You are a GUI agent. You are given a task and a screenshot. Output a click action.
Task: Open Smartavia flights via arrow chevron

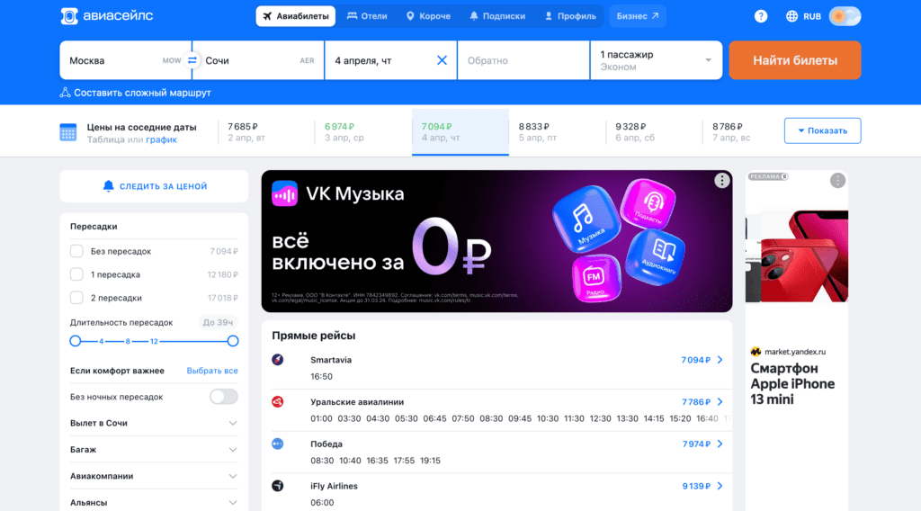pyautogui.click(x=720, y=360)
